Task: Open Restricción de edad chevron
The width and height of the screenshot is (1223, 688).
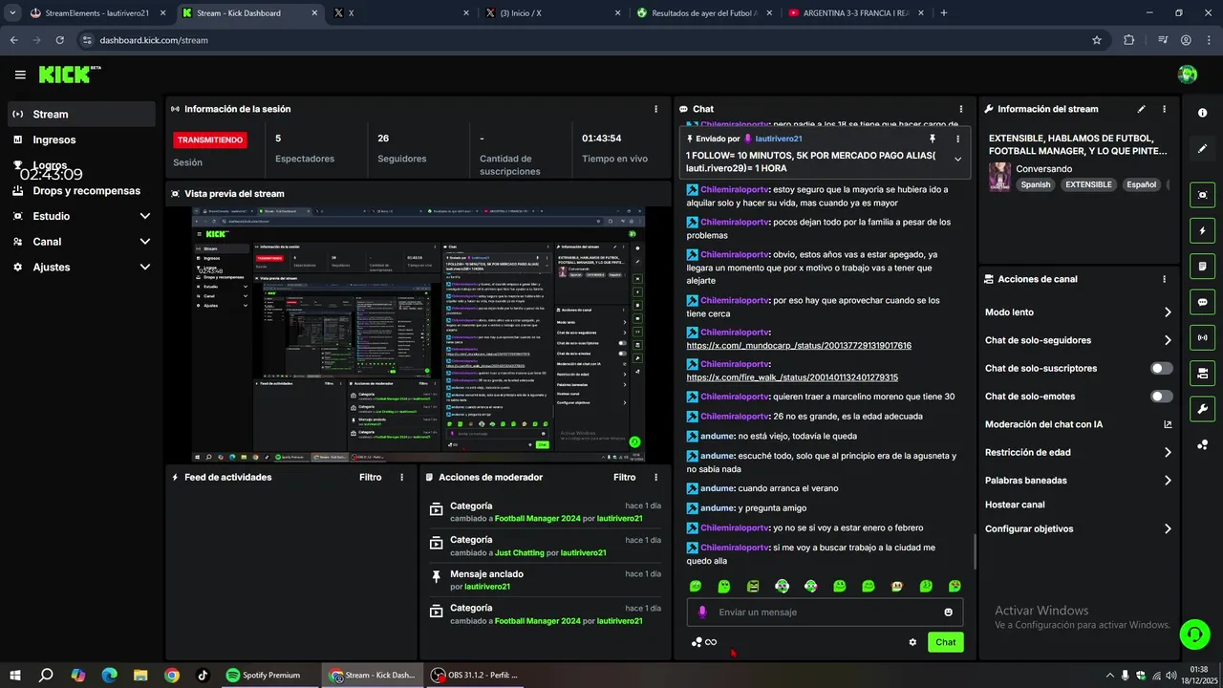Action: tap(1168, 453)
